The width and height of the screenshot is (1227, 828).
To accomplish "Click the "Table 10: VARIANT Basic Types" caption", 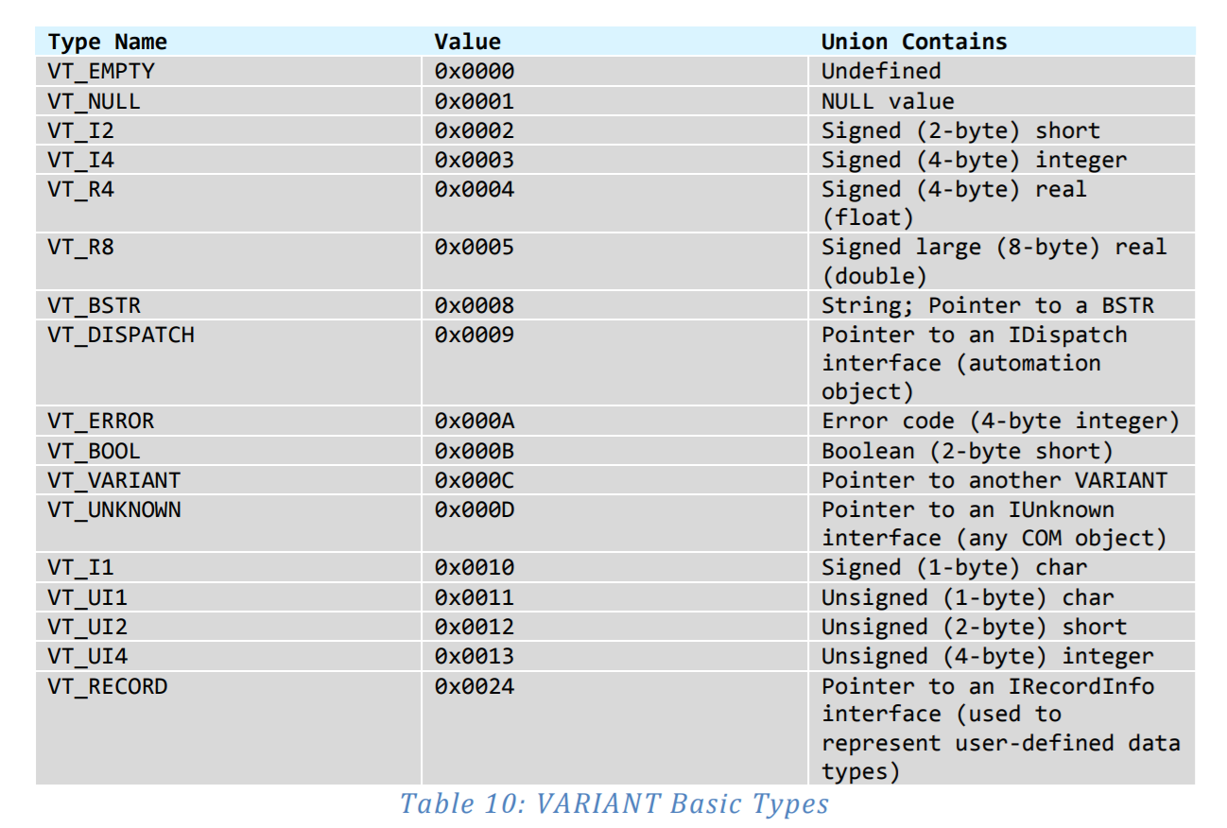I will (x=614, y=803).
